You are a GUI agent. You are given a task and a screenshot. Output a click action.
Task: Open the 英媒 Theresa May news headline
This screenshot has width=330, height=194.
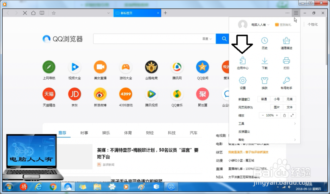pyautogui.click(x=148, y=153)
